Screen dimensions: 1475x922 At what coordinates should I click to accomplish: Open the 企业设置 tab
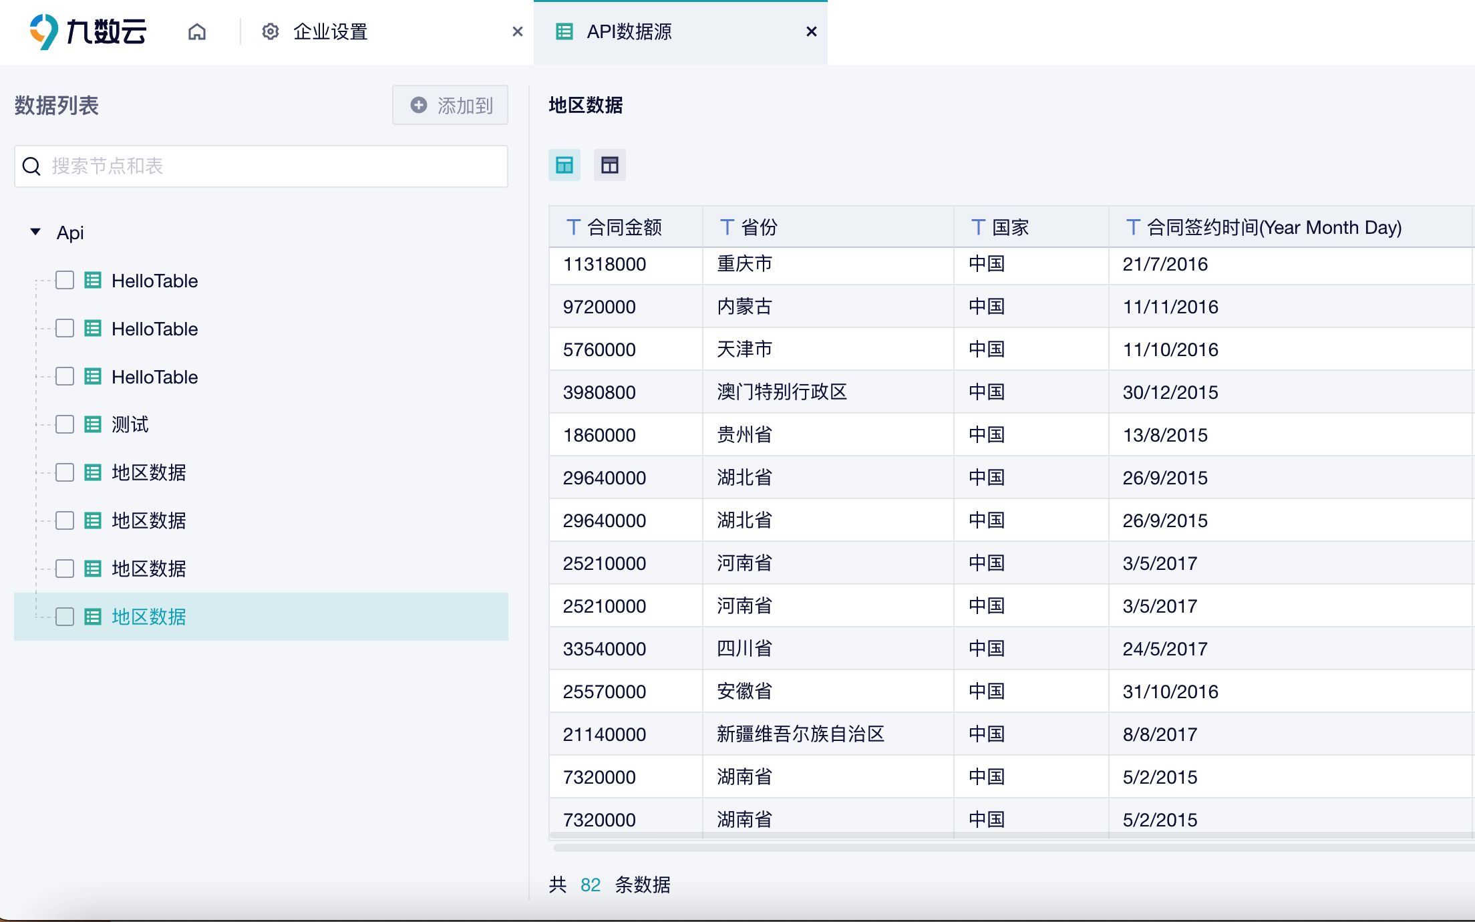pyautogui.click(x=331, y=31)
